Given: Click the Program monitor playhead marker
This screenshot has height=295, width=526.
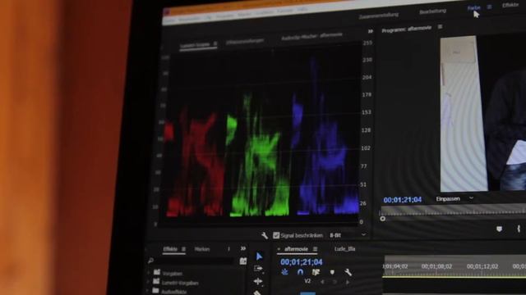Looking at the screenshot, I should (382, 219).
